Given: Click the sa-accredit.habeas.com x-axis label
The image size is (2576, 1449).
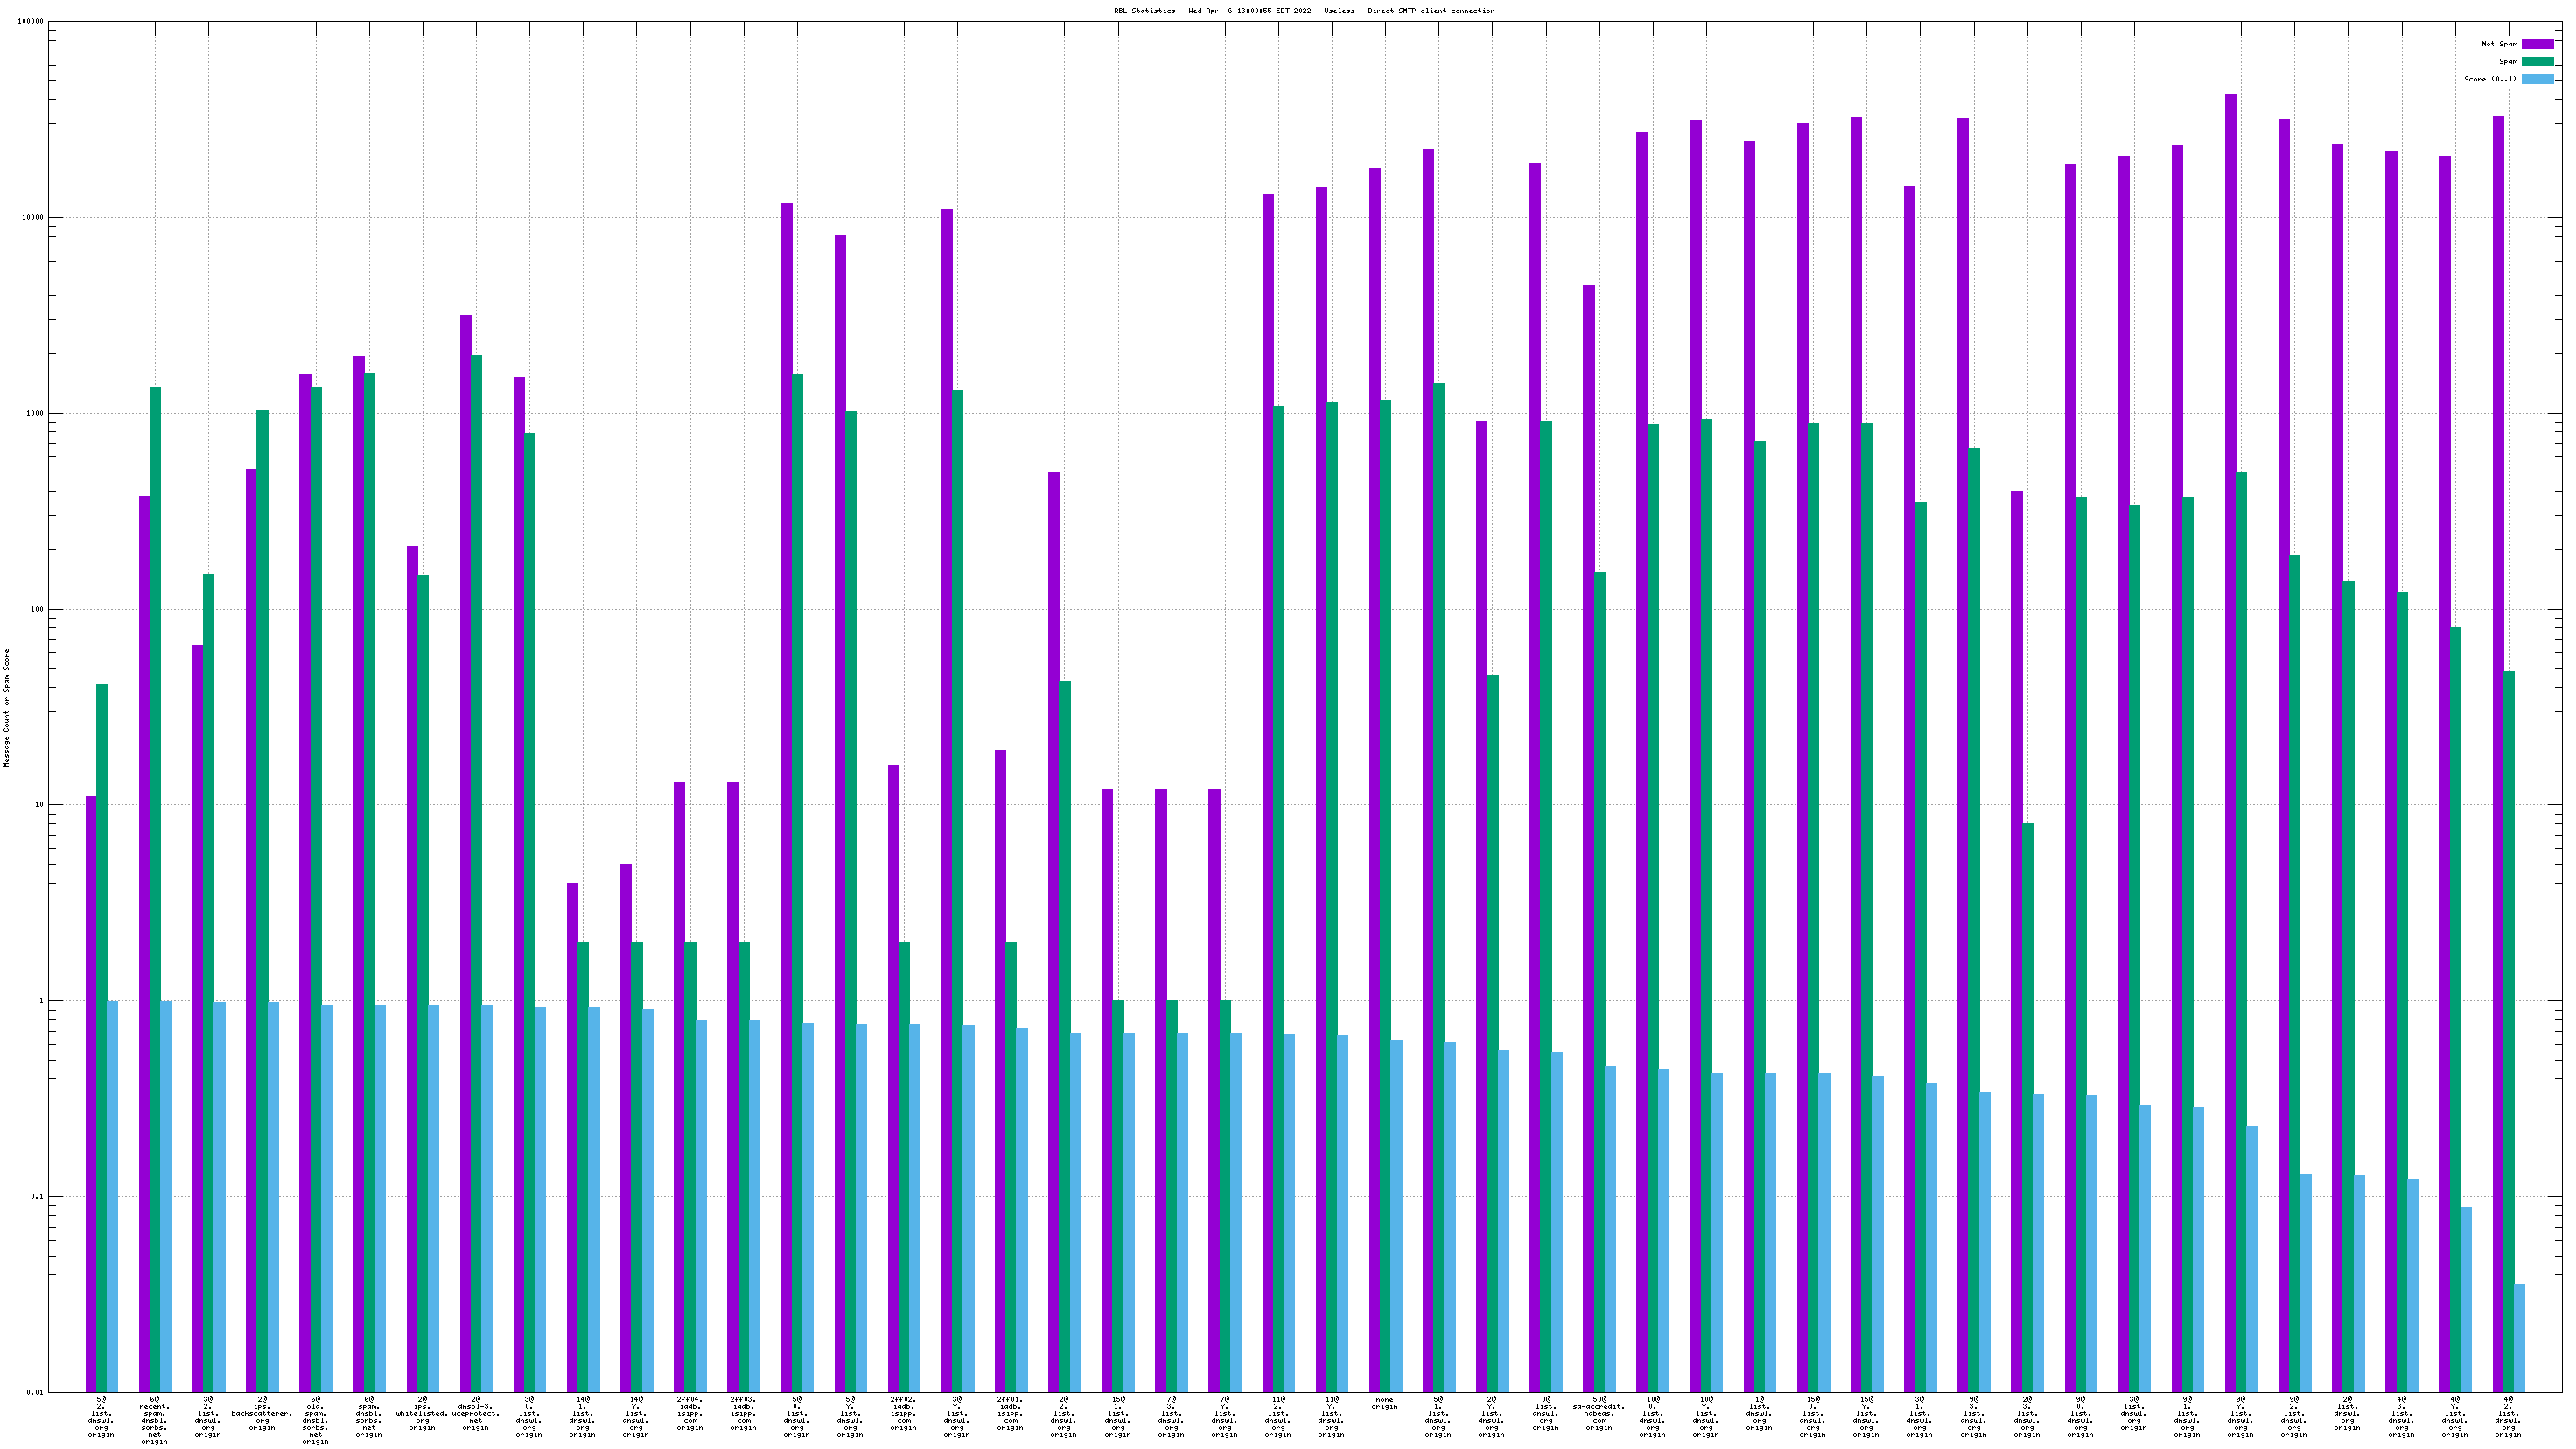Looking at the screenshot, I should [x=1599, y=1413].
